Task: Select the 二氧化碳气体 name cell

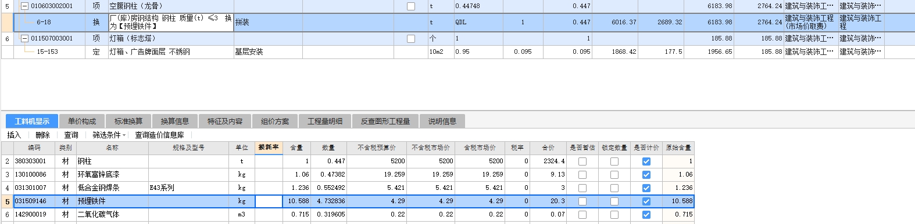Action: click(x=112, y=215)
